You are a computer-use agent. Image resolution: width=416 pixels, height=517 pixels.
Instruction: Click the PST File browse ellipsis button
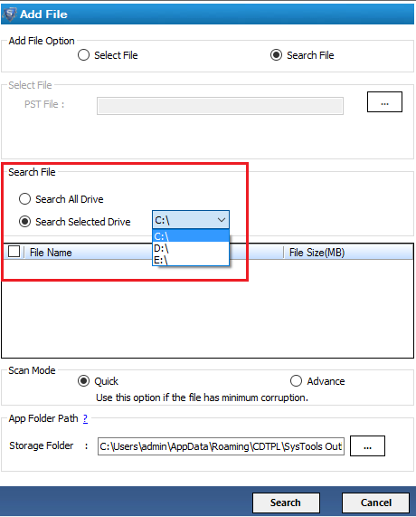(384, 102)
